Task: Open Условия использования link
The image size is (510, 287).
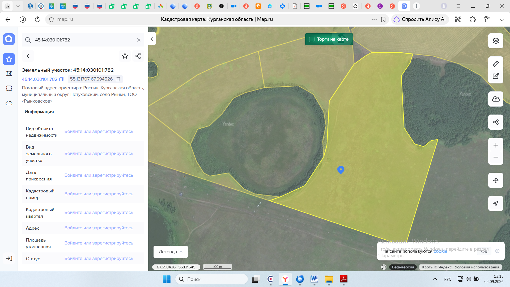Action: pyautogui.click(x=477, y=267)
